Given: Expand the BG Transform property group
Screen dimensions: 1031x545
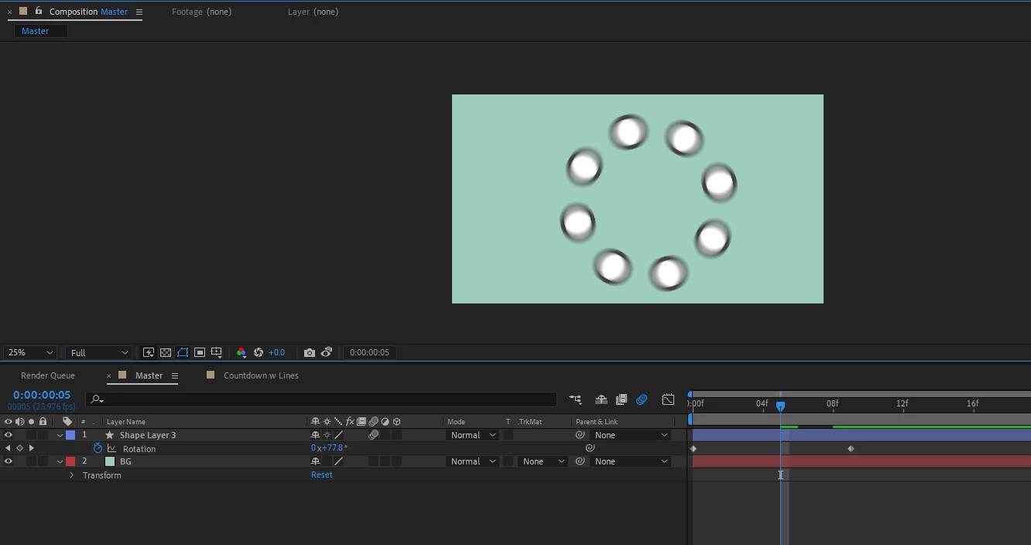Looking at the screenshot, I should [72, 475].
